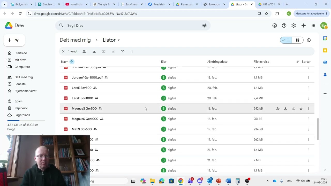Click the Ændringsdato column header

[217, 62]
